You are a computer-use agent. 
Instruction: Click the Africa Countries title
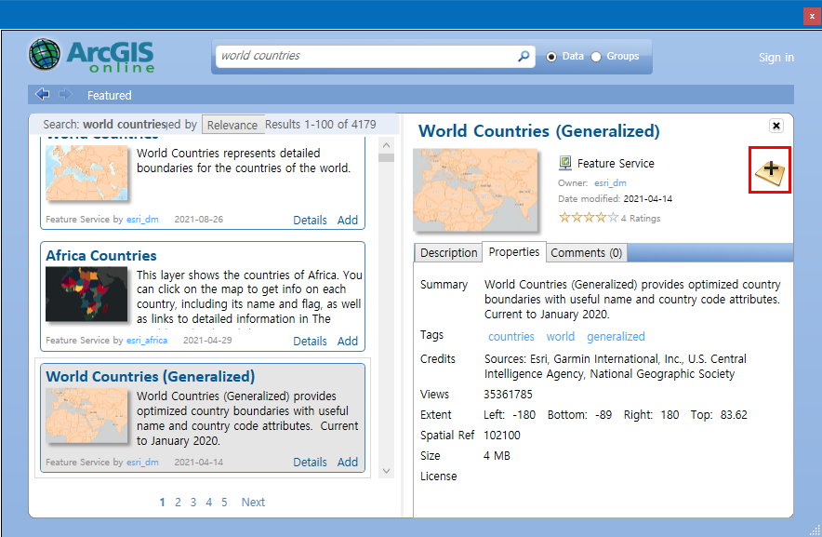click(x=101, y=256)
